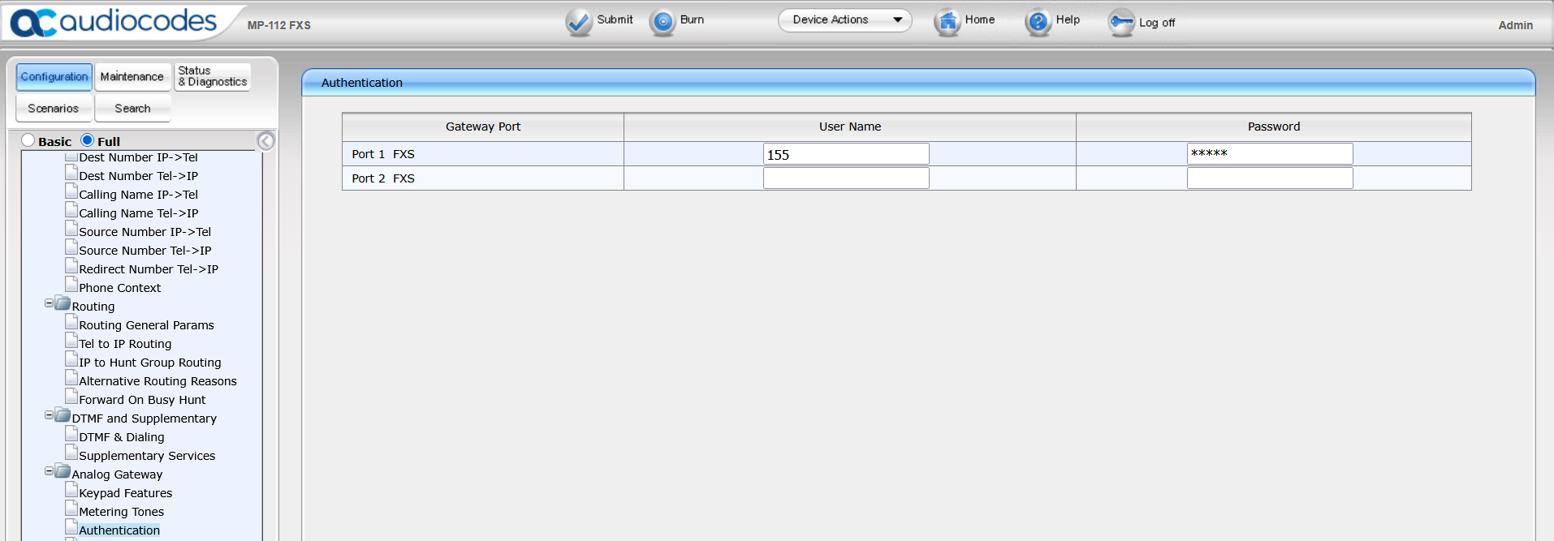Collapse the Analog Gateway folder
Image resolution: width=1554 pixels, height=541 pixels.
49,471
